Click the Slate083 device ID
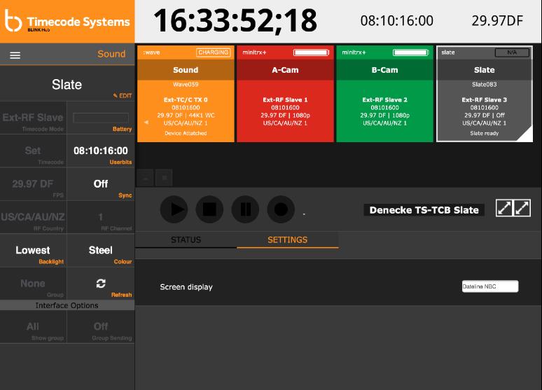This screenshot has width=542, height=390. [x=485, y=84]
